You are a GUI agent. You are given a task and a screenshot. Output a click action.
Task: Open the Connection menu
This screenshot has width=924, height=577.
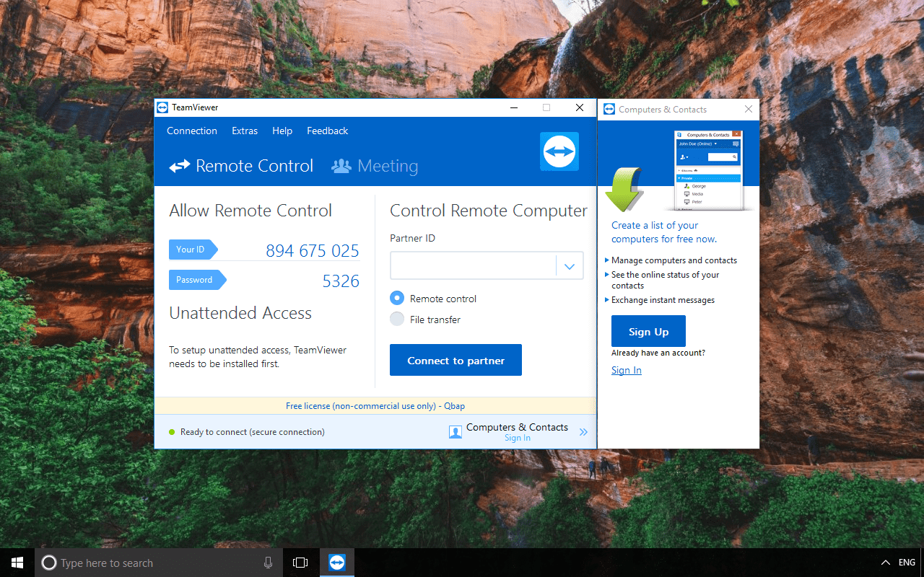tap(192, 131)
